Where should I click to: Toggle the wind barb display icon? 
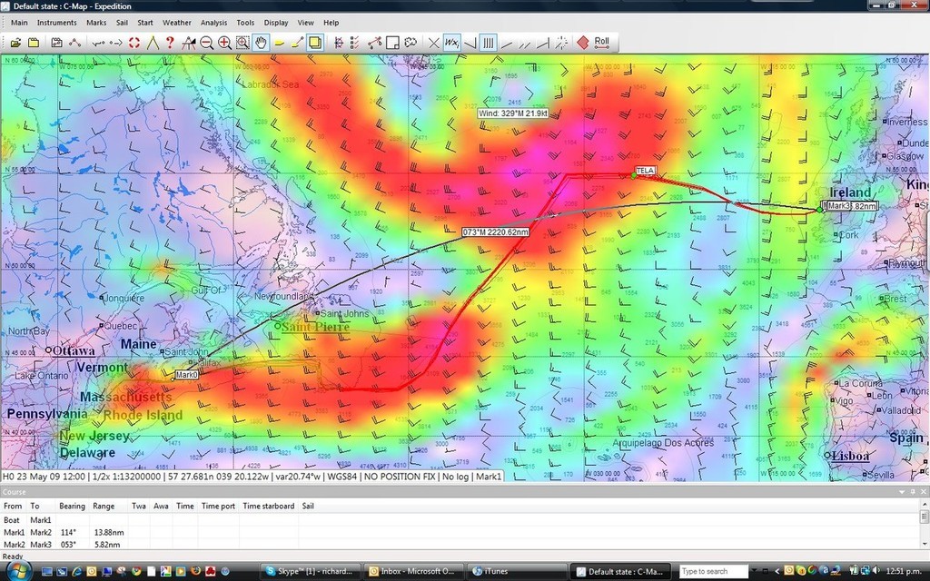[470, 43]
